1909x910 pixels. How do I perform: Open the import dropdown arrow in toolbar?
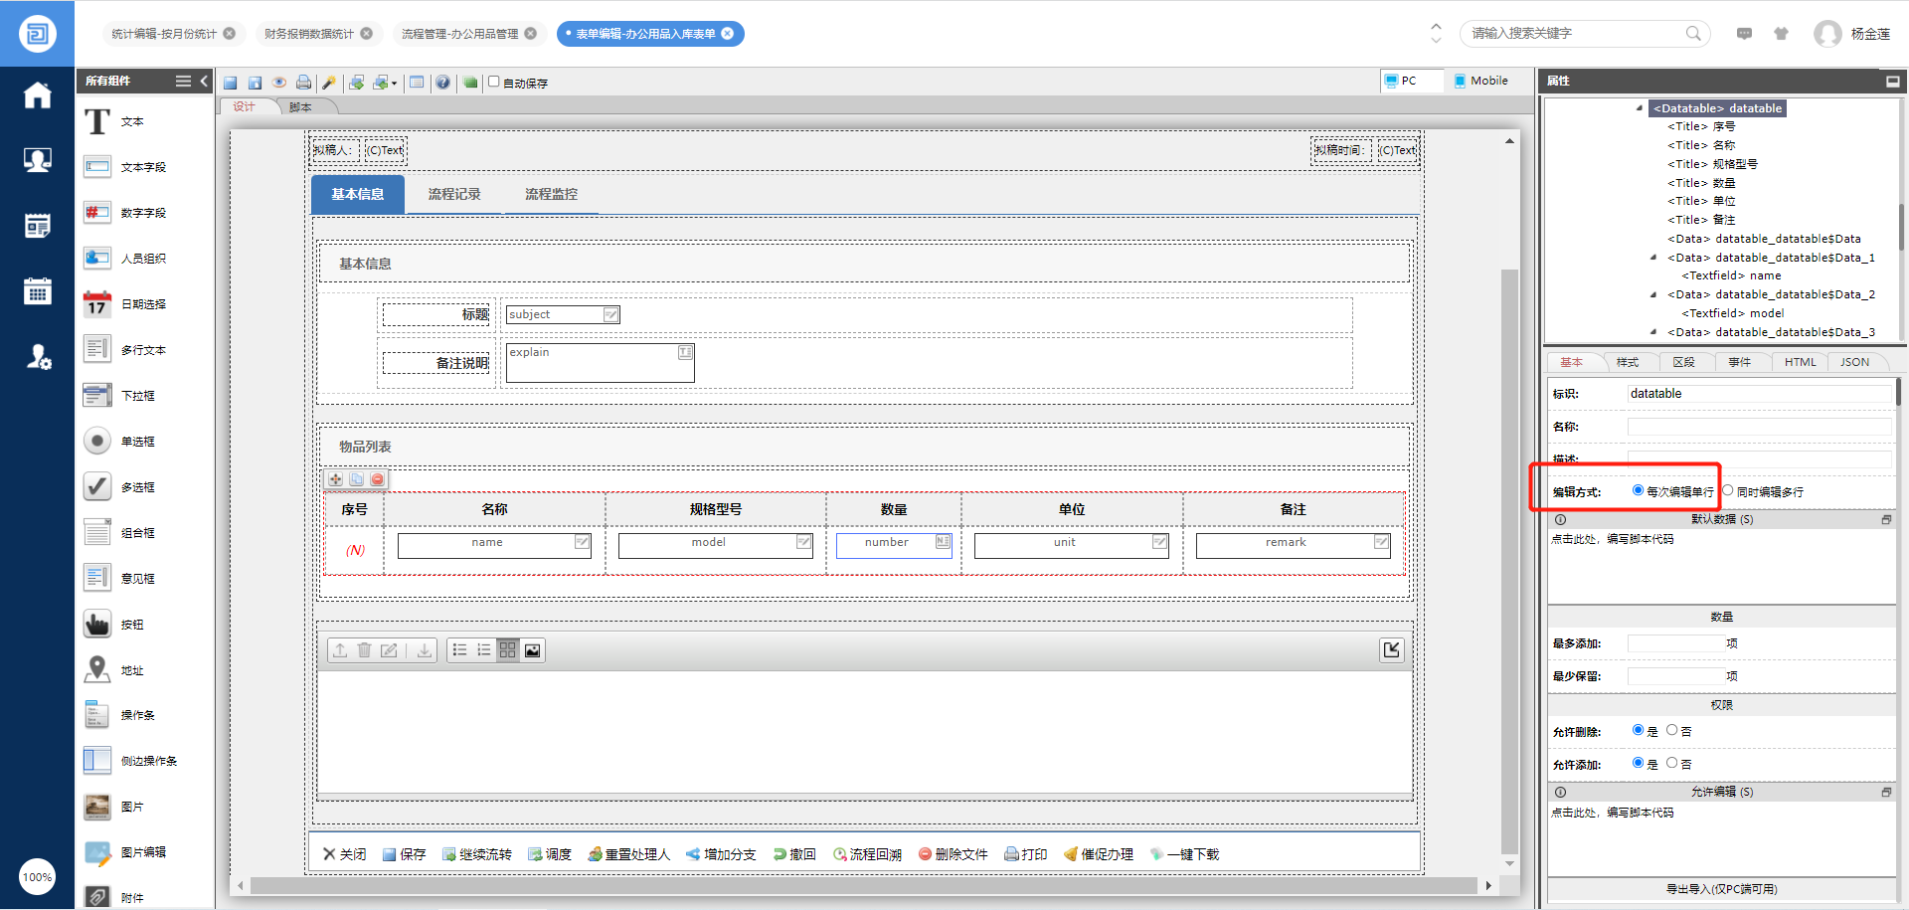tap(395, 84)
